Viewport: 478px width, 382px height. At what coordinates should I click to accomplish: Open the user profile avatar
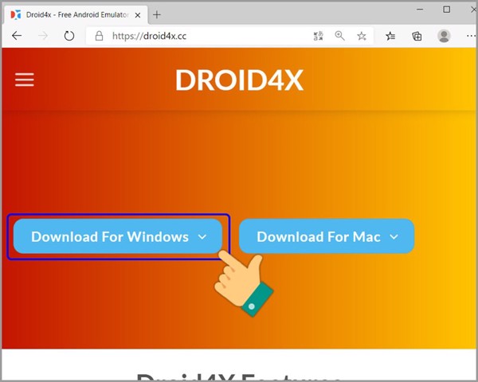[444, 36]
